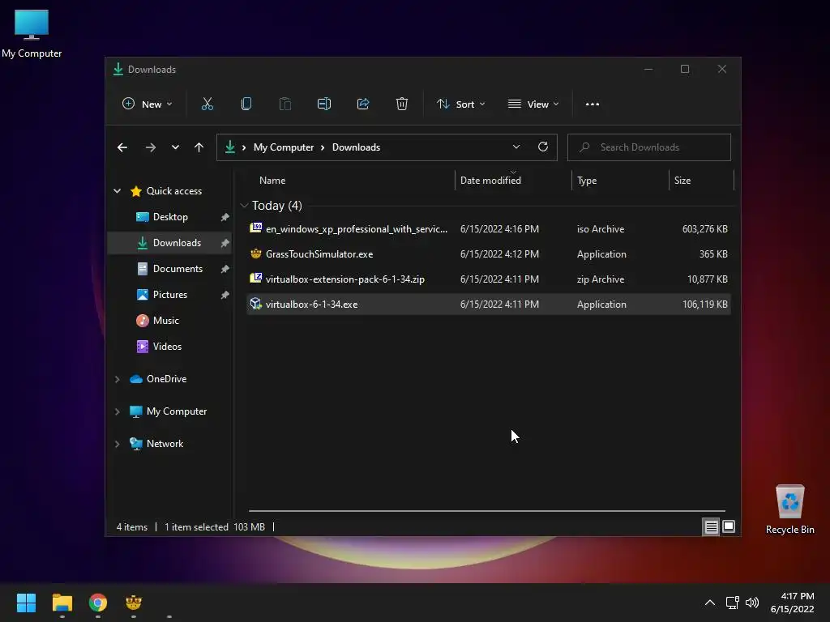The height and width of the screenshot is (622, 830).
Task: Click the taskbar clock and date
Action: (793, 603)
